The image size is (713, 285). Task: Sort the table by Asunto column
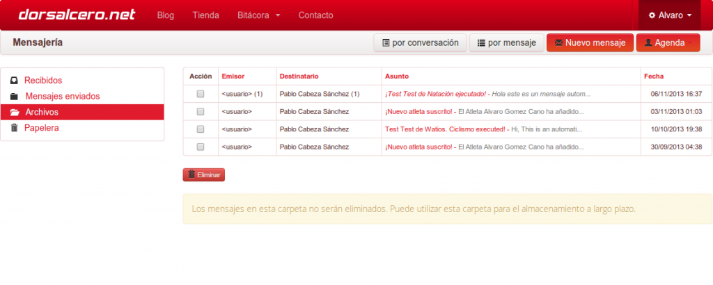(x=396, y=76)
